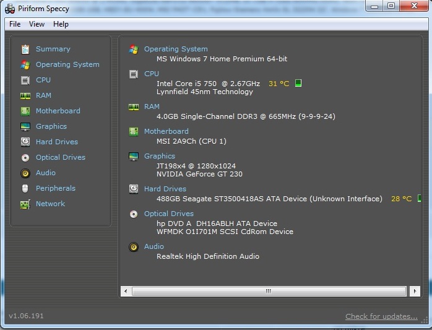This screenshot has height=330, width=432.
Task: Click the green CPU temperature indicator
Action: [x=298, y=83]
